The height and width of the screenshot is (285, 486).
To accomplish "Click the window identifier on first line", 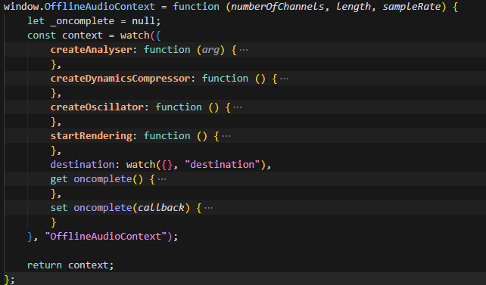I will tap(22, 7).
